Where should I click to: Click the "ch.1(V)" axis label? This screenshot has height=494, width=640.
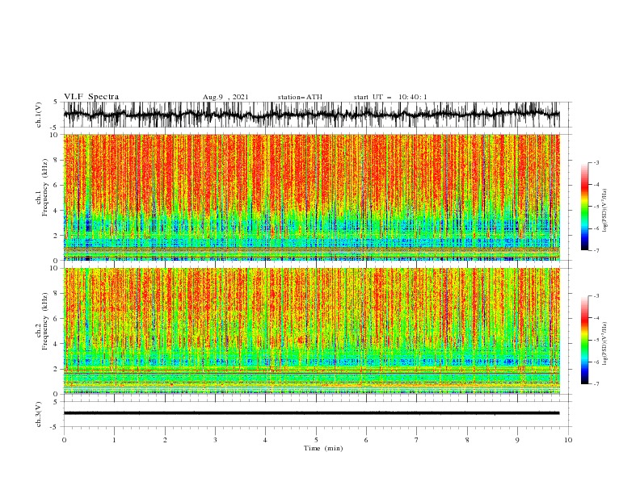(39, 115)
